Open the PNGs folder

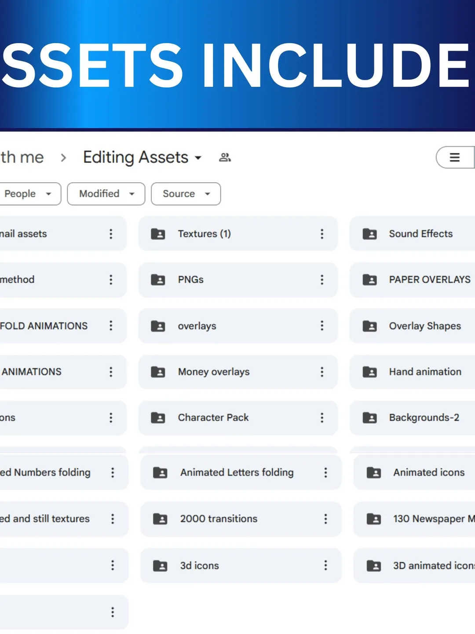(x=238, y=280)
